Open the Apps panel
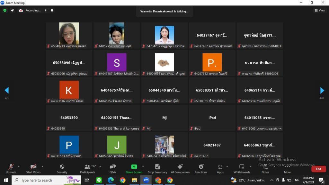The image size is (329, 185). 220,169
